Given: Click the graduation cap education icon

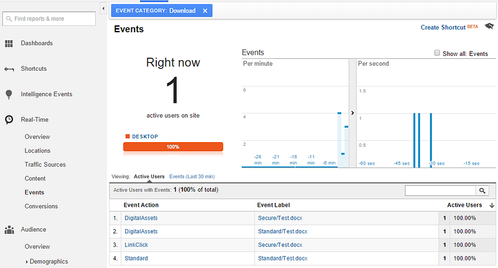Looking at the screenshot, I should (x=489, y=26).
